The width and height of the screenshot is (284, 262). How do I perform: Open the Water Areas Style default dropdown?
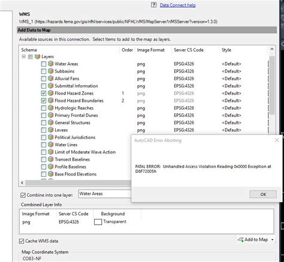coord(231,64)
